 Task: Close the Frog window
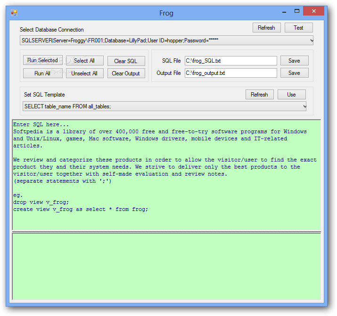[313, 11]
